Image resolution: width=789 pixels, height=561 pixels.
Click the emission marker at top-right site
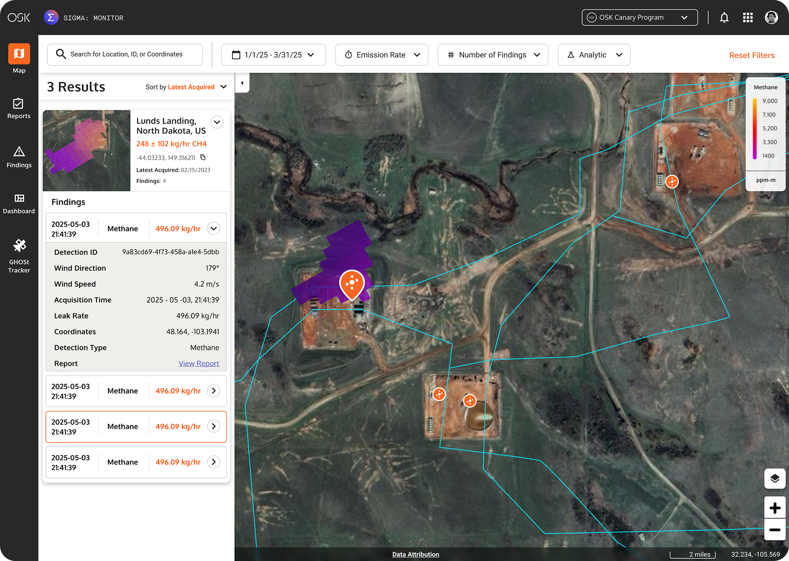(x=672, y=181)
